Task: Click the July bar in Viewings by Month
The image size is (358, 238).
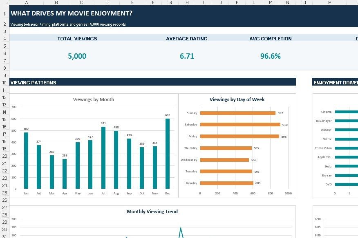Action: pos(103,158)
